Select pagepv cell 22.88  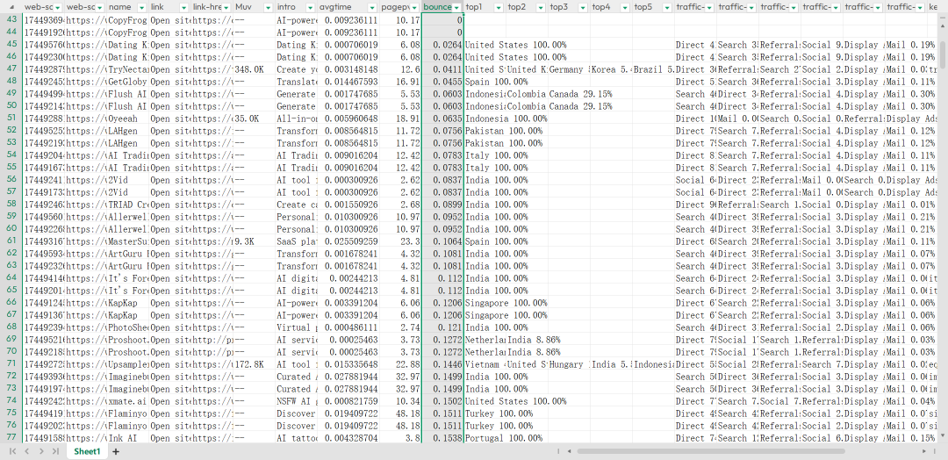[x=399, y=364]
